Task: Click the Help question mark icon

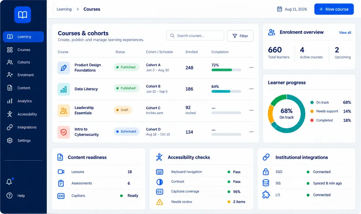Action: click(x=10, y=195)
